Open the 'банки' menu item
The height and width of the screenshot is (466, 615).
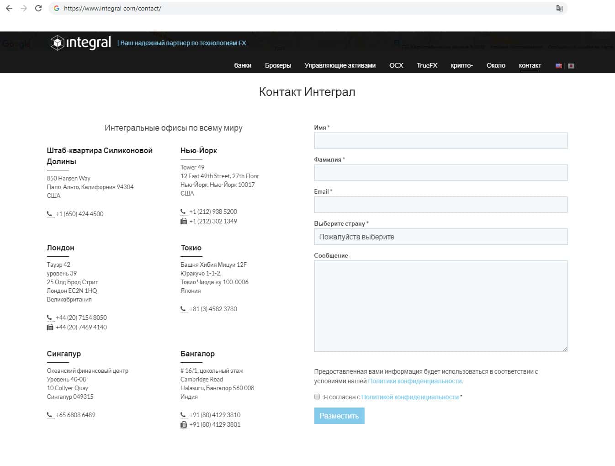pos(243,65)
